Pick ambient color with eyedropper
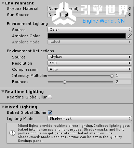 [x=129, y=36]
